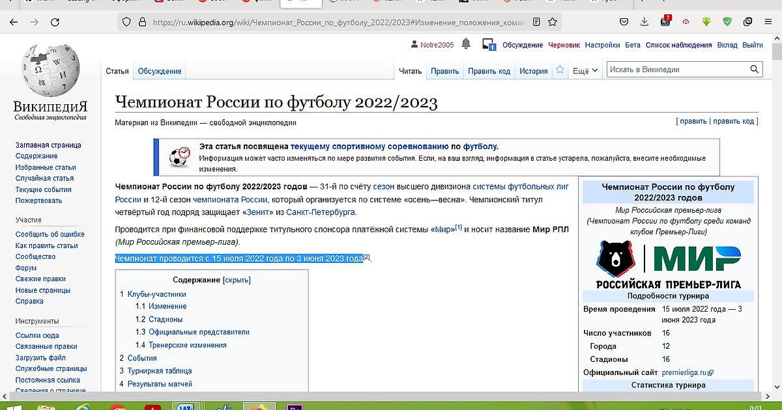Toggle the watchlist star for this article
Image resolution: width=782 pixels, height=410 pixels.
click(x=560, y=70)
